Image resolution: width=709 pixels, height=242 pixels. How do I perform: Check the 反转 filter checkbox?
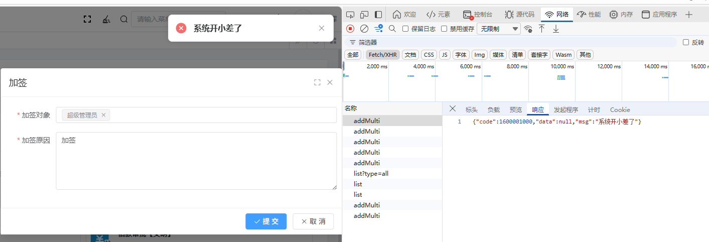[x=686, y=42]
